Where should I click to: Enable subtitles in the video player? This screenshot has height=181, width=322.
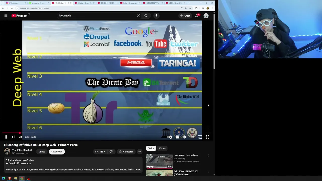177,137
